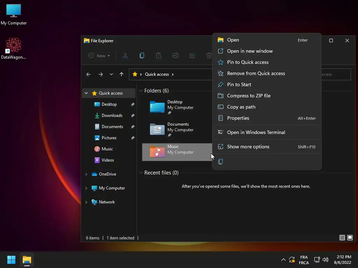Viewport: 358px width, 268px height.
Task: Click the Paste clipboard icon in toolbar
Action: pos(158,55)
